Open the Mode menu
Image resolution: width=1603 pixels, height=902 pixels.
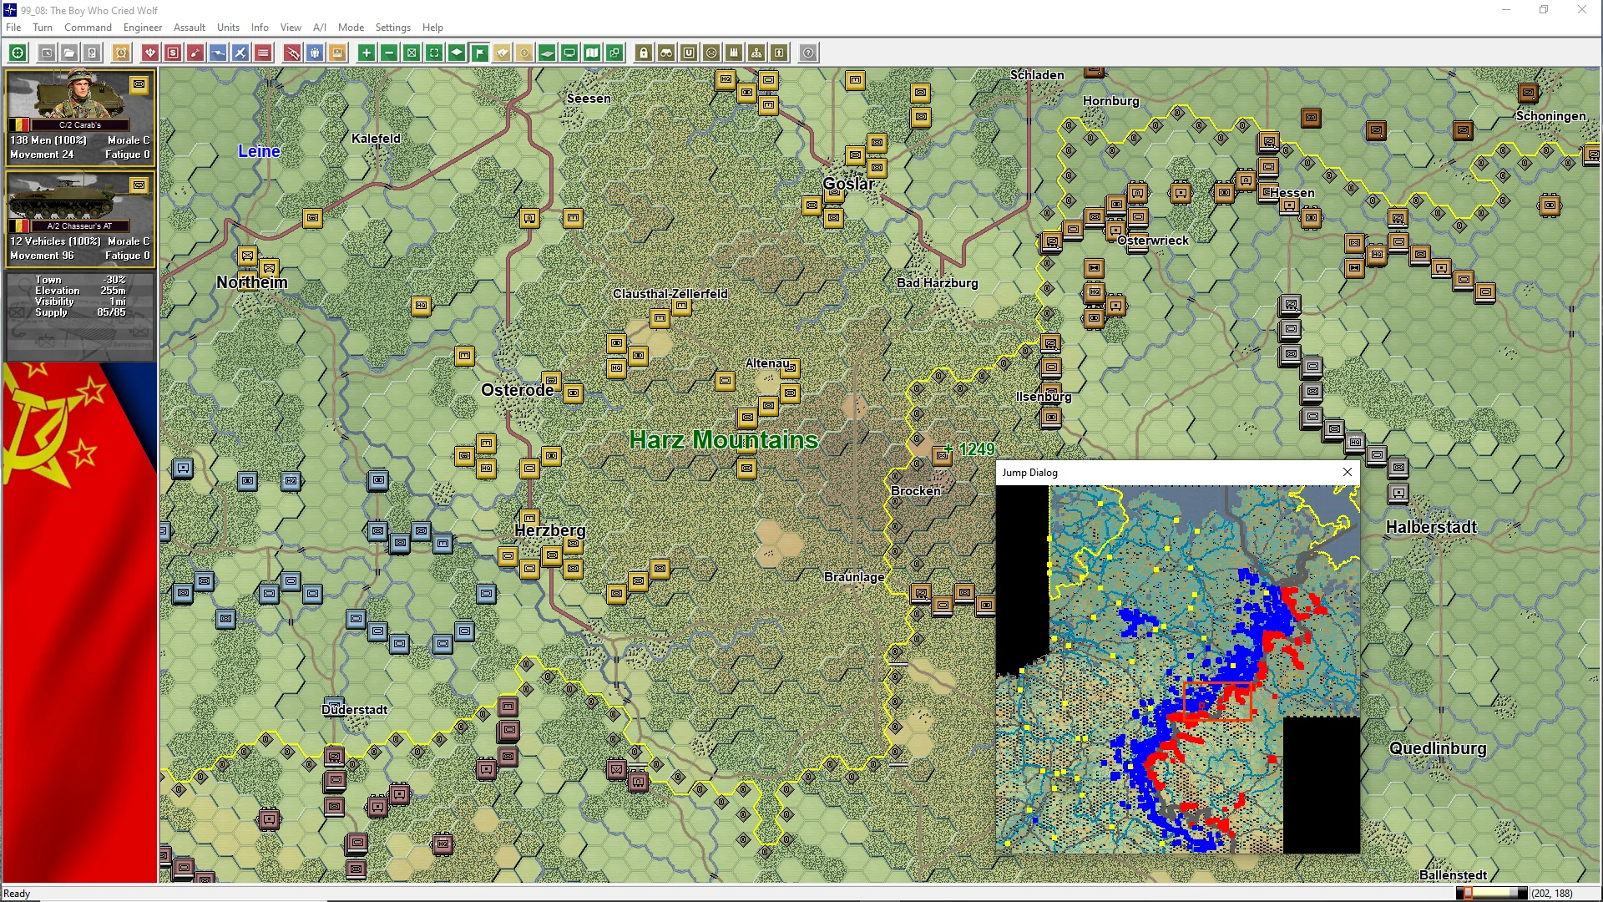coord(351,28)
